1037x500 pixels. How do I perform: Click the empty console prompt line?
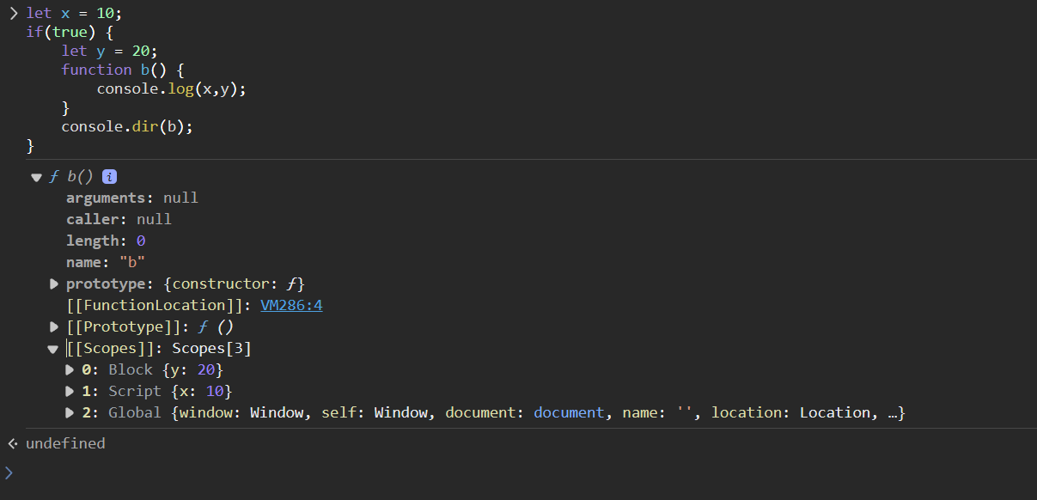tap(515, 472)
